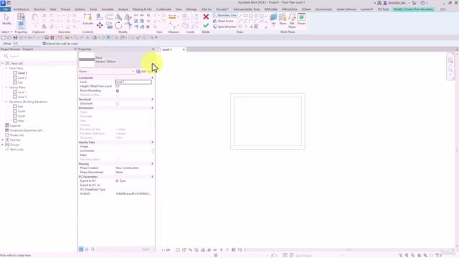Collapse the Ceiling Plans node
Viewport: 459px width, 258px height.
[x=6, y=87]
